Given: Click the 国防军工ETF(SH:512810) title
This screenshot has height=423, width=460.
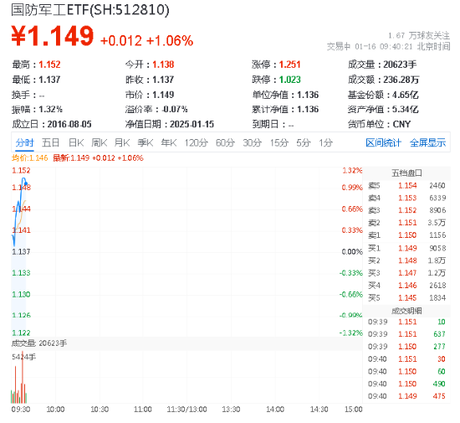Looking at the screenshot, I should (x=90, y=10).
